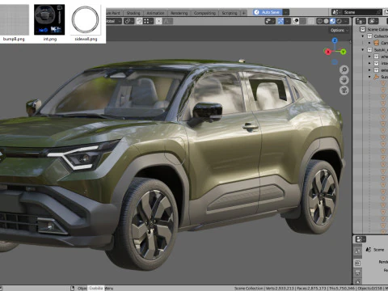
Task: Toggle viewport gizmos display
Action: (x=280, y=21)
